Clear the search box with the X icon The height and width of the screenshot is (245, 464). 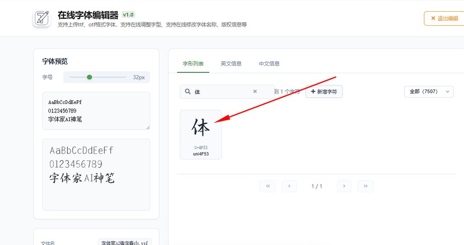pos(255,91)
